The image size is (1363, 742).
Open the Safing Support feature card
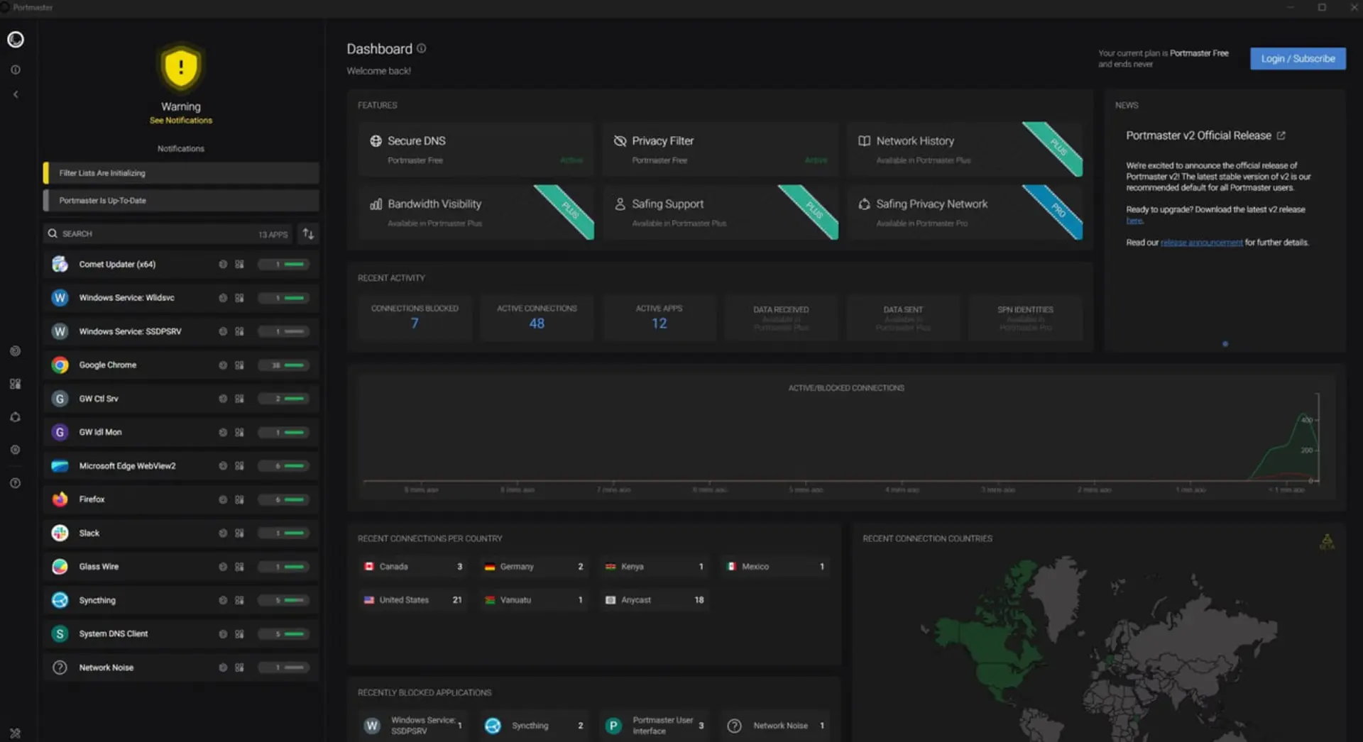coord(720,212)
